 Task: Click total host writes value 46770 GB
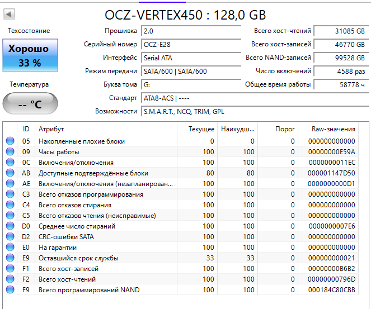pos(341,44)
